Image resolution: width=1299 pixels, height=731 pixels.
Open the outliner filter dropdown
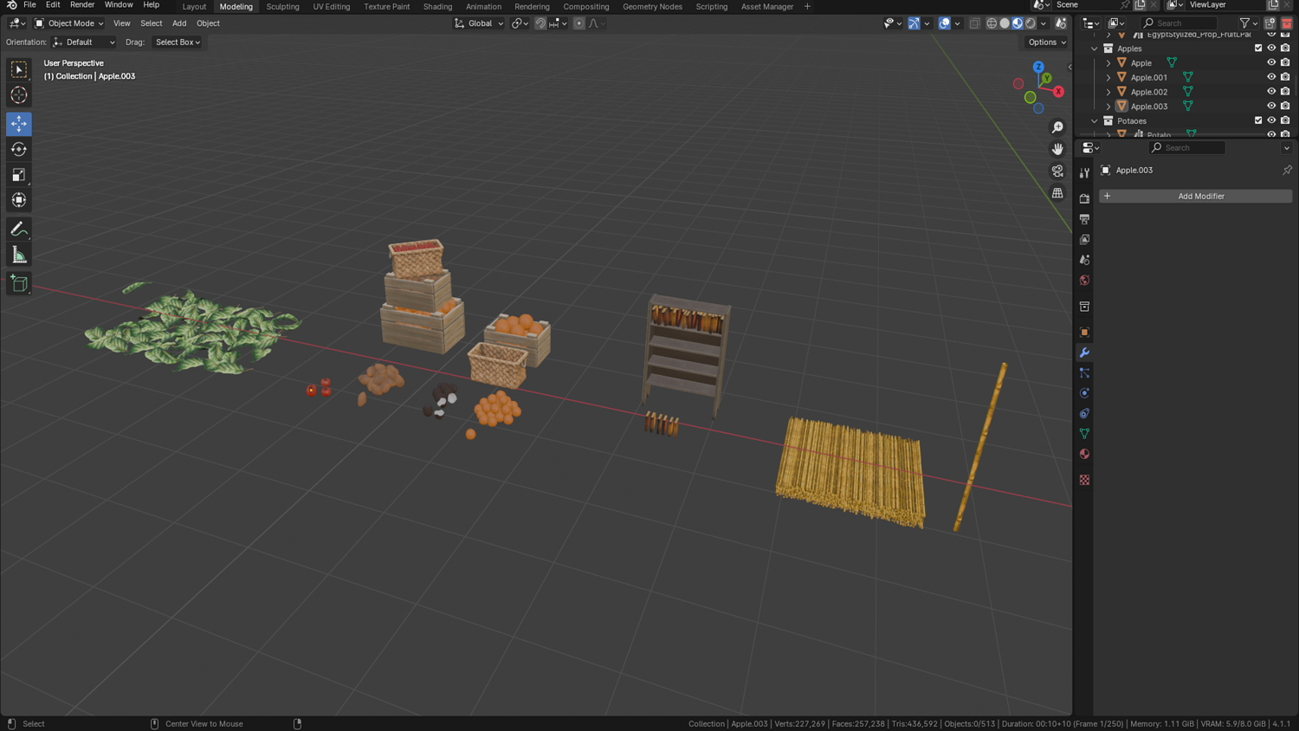[1248, 23]
